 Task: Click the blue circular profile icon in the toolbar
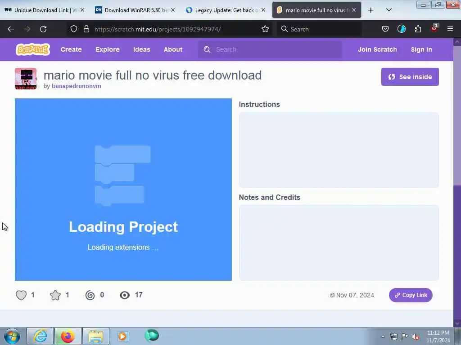click(401, 29)
